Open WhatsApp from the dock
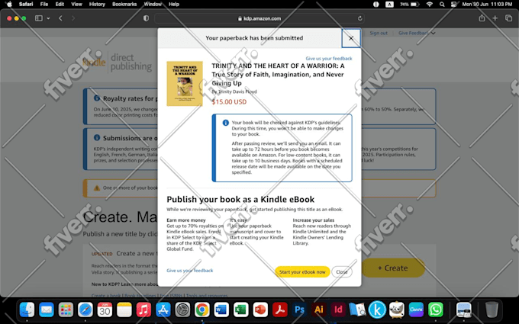The width and height of the screenshot is (519, 324). pos(436,310)
